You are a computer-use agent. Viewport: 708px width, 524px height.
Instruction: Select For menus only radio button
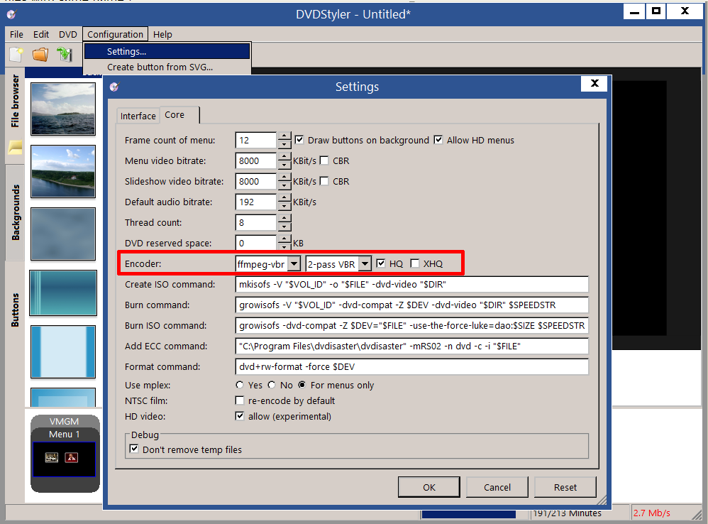[302, 385]
